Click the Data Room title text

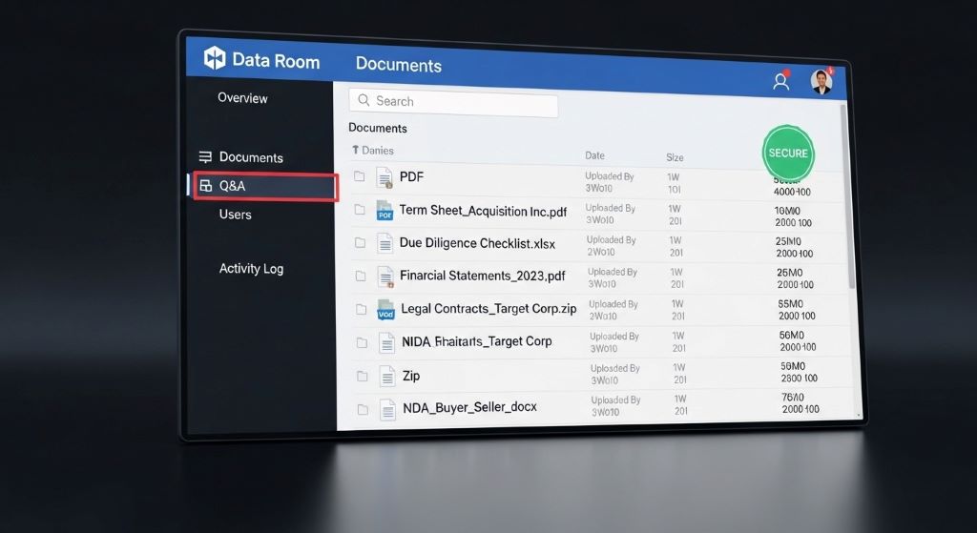(276, 60)
